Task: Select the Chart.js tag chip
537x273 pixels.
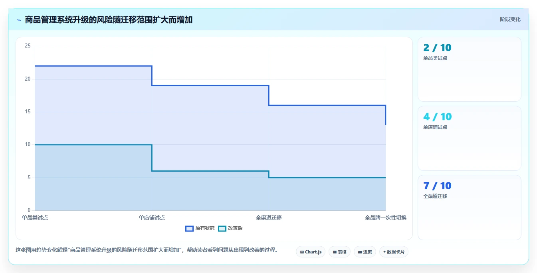Action: click(311, 252)
